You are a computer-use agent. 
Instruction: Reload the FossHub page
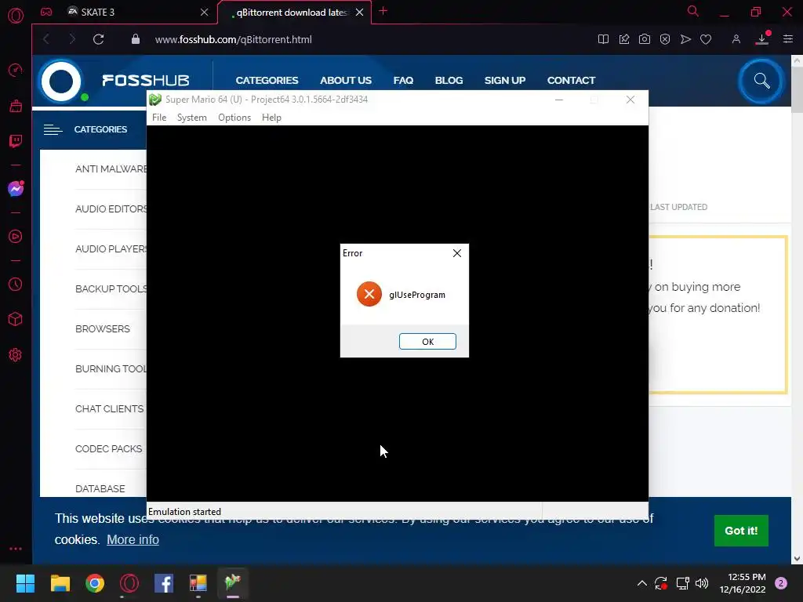point(98,39)
